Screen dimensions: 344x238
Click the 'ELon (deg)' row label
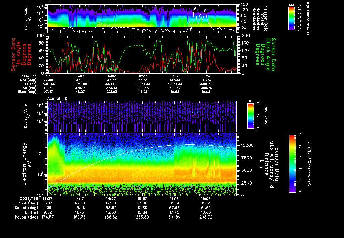tap(28, 92)
